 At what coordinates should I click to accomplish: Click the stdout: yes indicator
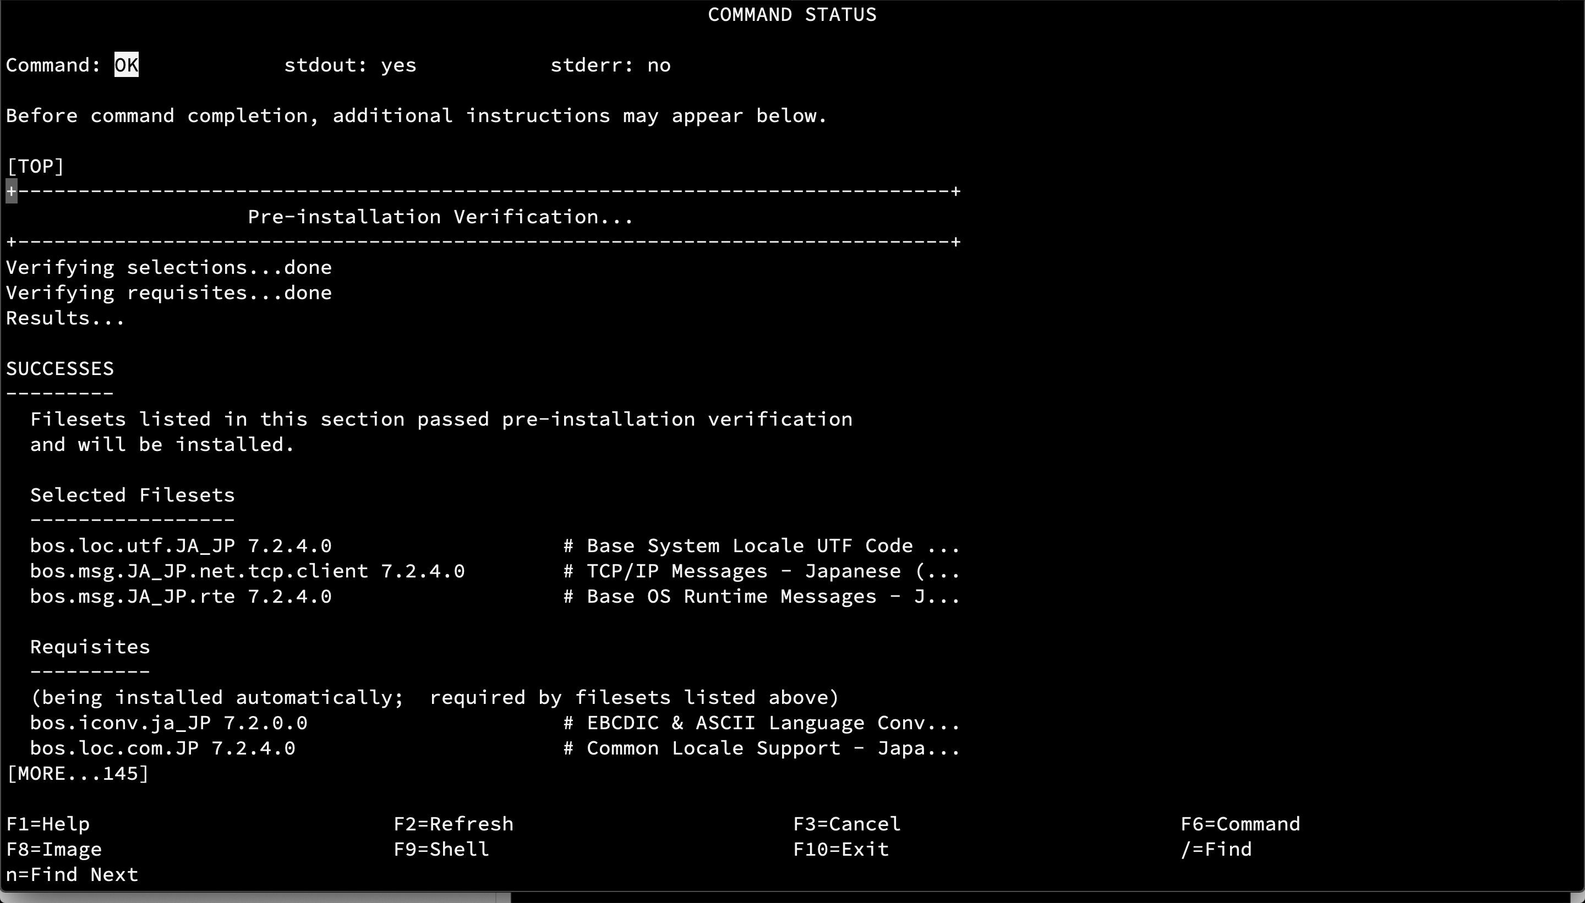tap(350, 64)
